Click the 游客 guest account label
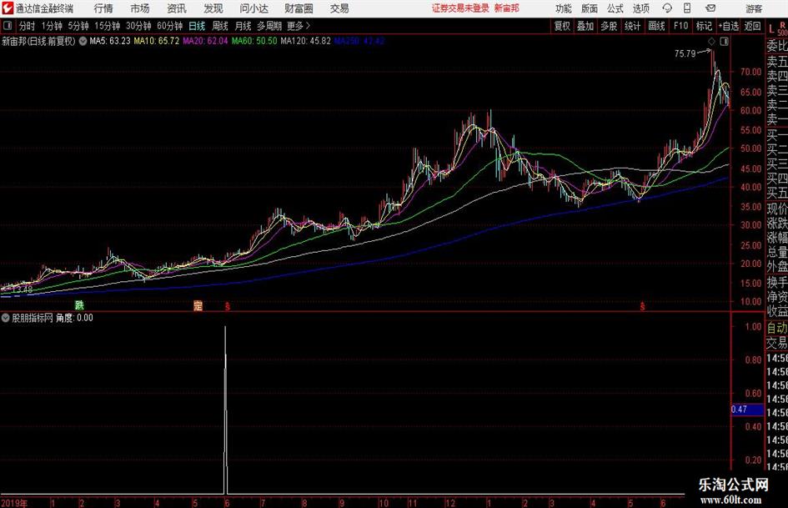This screenshot has width=788, height=508. 754,9
